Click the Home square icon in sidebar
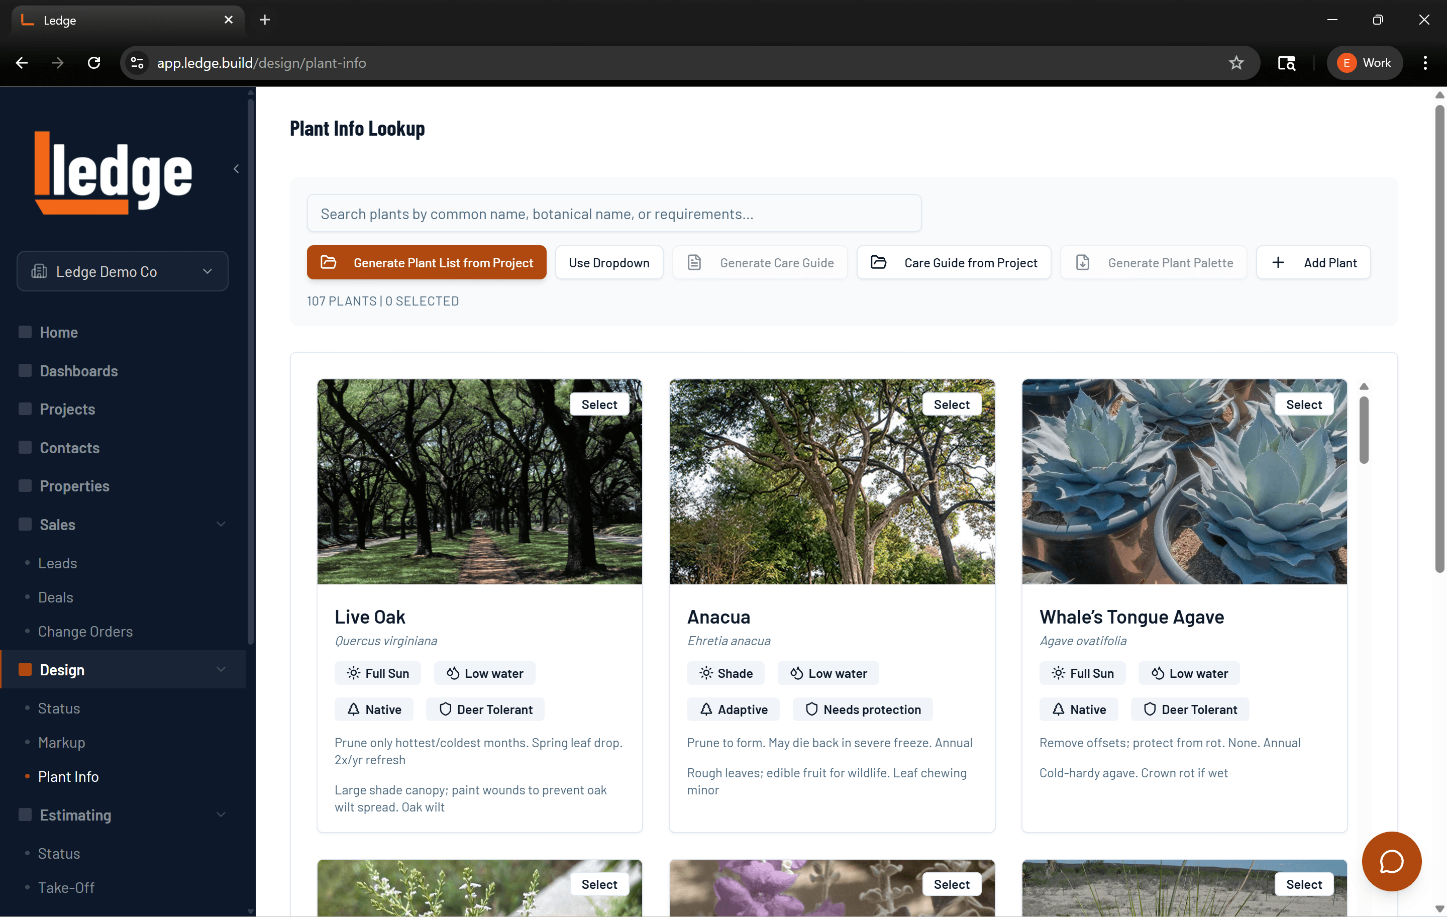Image resolution: width=1447 pixels, height=917 pixels. pos(25,332)
